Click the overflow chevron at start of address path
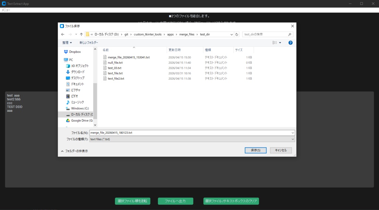379x210 pixels. click(x=92, y=34)
